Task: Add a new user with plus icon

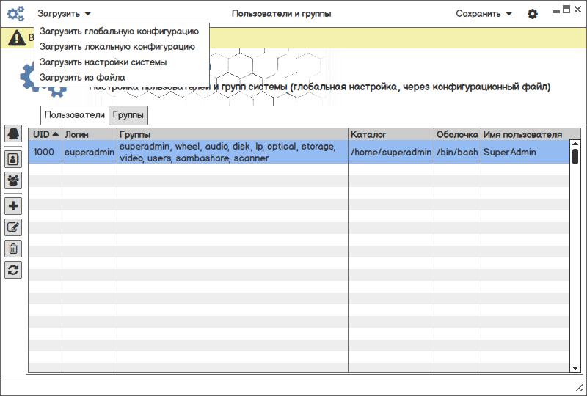Action: 13,206
